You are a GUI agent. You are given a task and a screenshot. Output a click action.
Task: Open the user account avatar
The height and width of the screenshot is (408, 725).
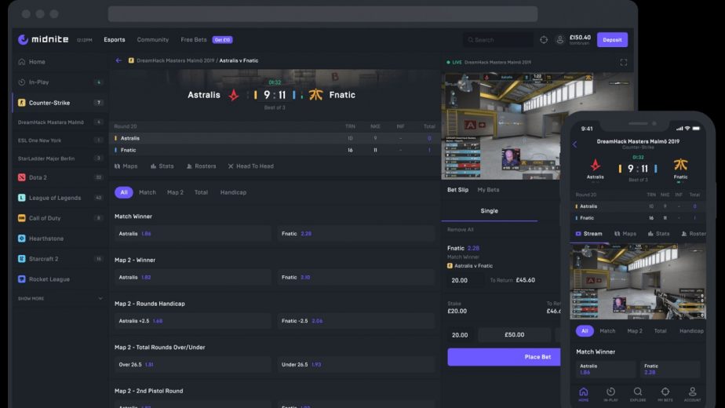(560, 40)
